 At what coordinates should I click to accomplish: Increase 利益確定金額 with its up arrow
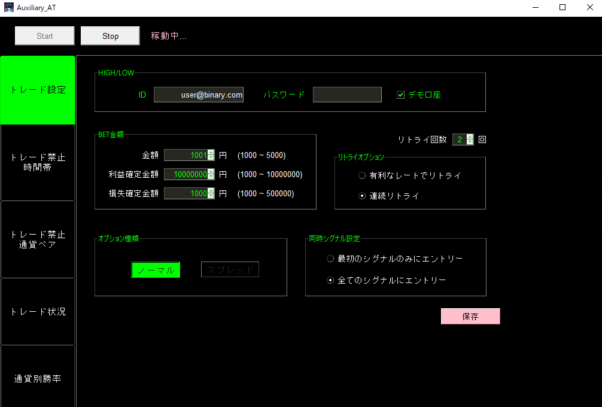(211, 172)
